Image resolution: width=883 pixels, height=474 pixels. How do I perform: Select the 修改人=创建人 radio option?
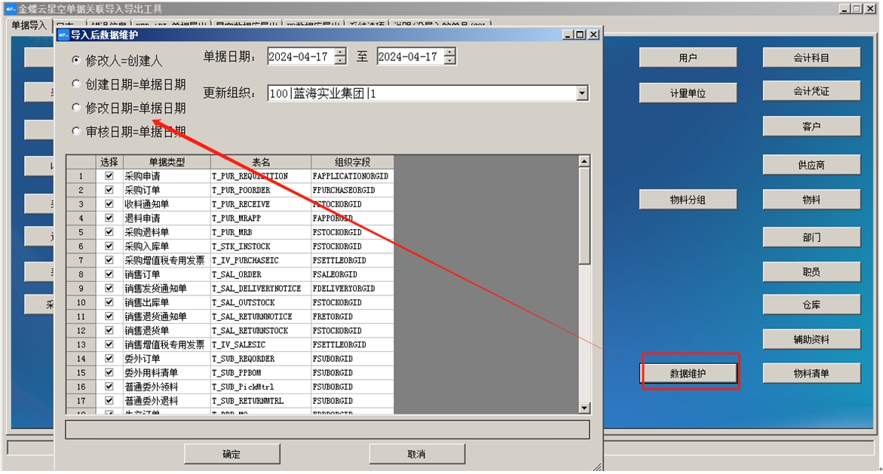tap(76, 60)
